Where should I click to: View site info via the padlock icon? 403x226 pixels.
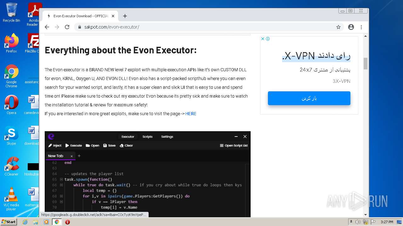[x=80, y=27]
